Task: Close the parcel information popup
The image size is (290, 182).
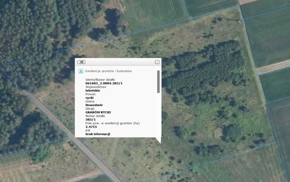Action: pos(157,62)
